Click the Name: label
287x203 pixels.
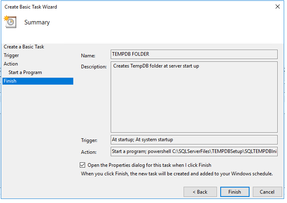[x=89, y=56]
